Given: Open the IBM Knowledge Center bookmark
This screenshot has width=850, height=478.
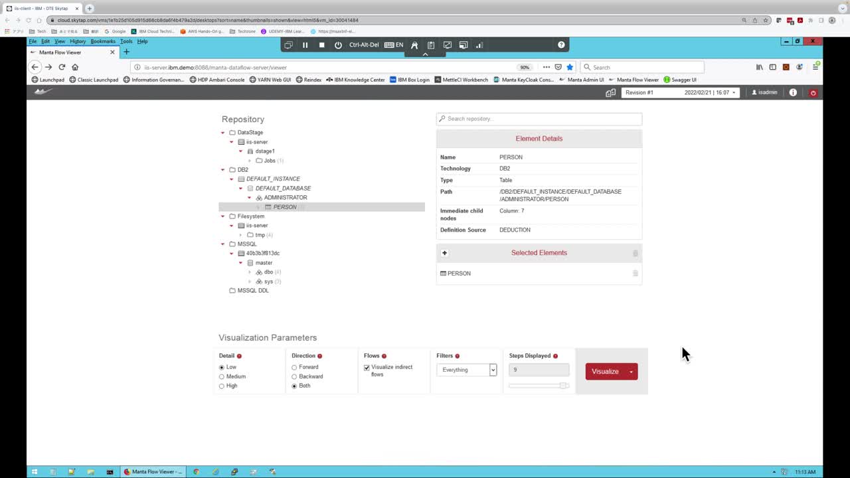Looking at the screenshot, I should (355, 80).
